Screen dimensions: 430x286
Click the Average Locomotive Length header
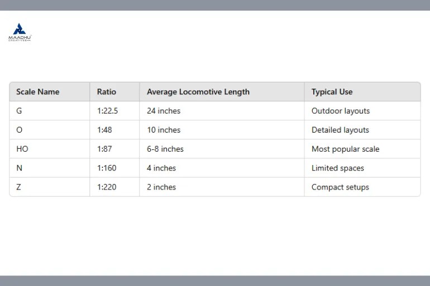pyautogui.click(x=222, y=91)
